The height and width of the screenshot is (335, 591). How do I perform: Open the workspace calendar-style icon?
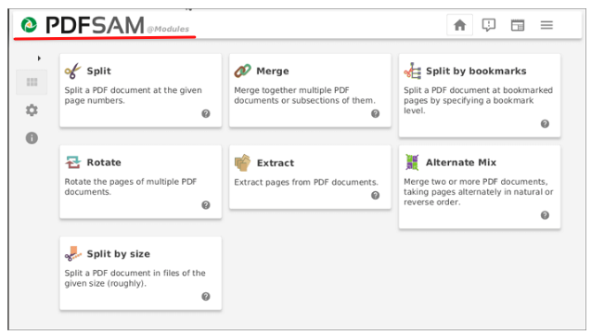[x=518, y=25]
